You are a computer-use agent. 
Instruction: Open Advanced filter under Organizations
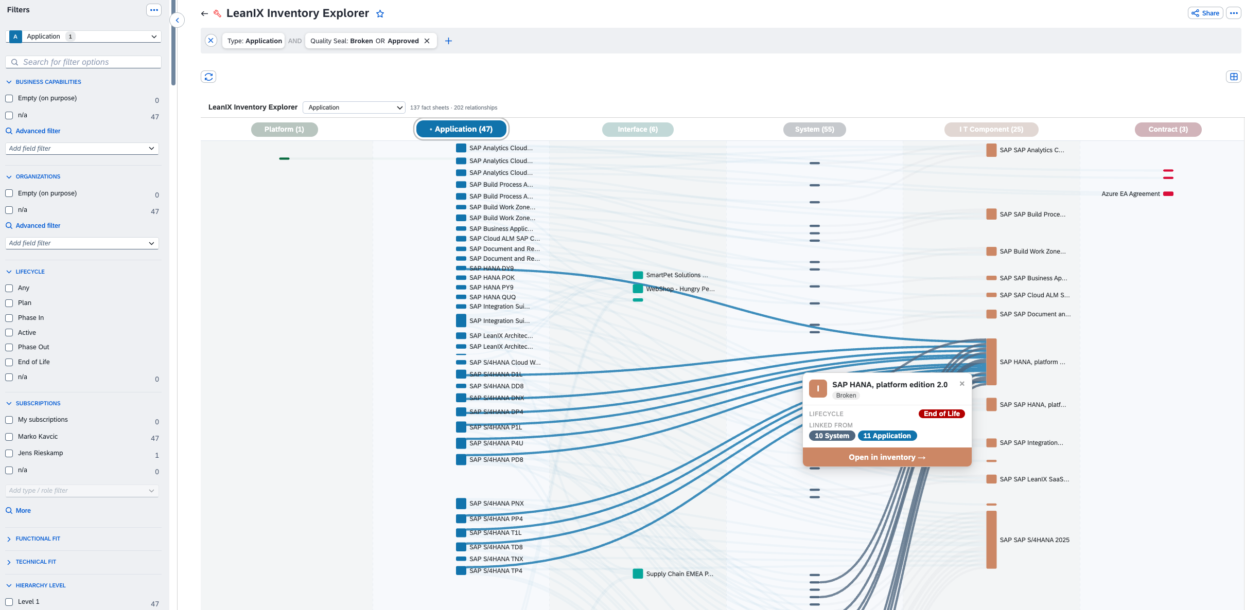33,226
